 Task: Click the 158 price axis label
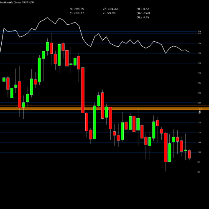pos(199,43)
